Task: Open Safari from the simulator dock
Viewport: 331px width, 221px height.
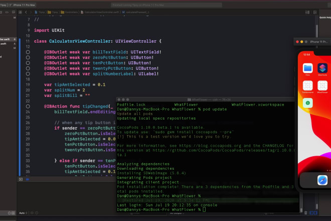Action: [322, 180]
